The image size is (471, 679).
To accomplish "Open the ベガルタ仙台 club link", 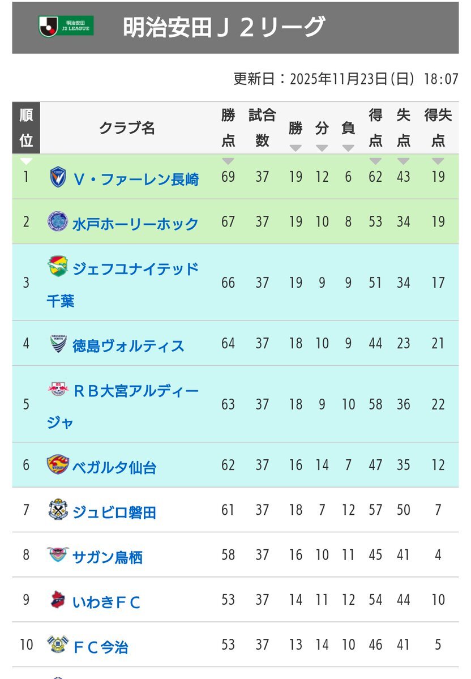I will (x=114, y=467).
